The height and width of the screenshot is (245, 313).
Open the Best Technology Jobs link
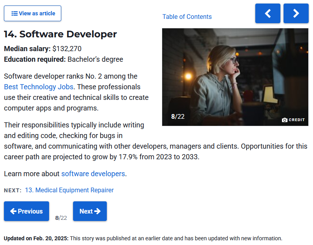click(38, 87)
